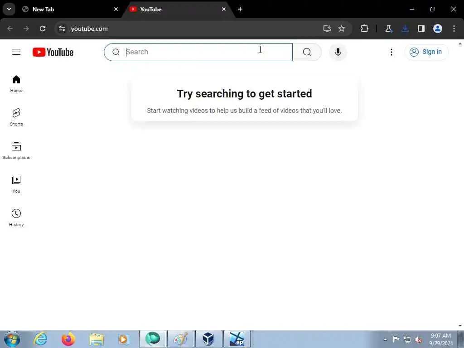Open the XP mode taskbar app
This screenshot has height=348, width=464.
click(237, 339)
